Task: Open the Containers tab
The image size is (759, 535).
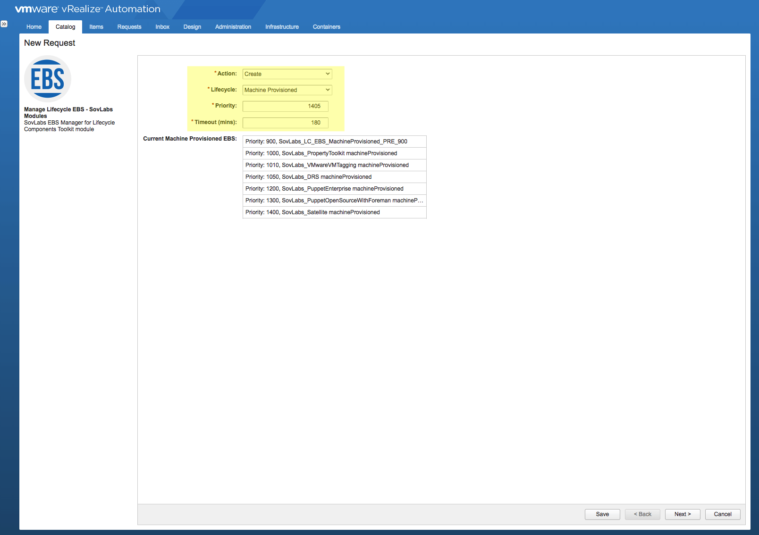Action: [326, 27]
